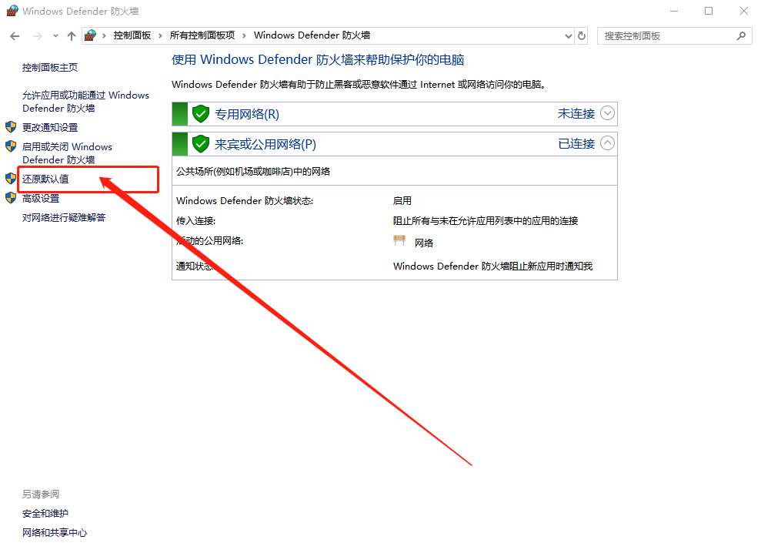Screen dimensions: 761x553
Task: Open 网络和共享中心 link
Action: pos(55,533)
